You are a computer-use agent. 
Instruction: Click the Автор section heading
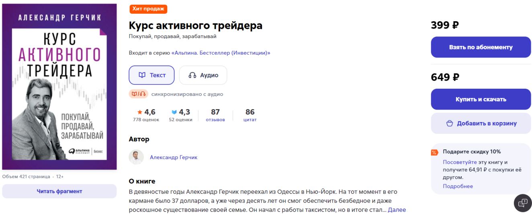click(x=139, y=139)
